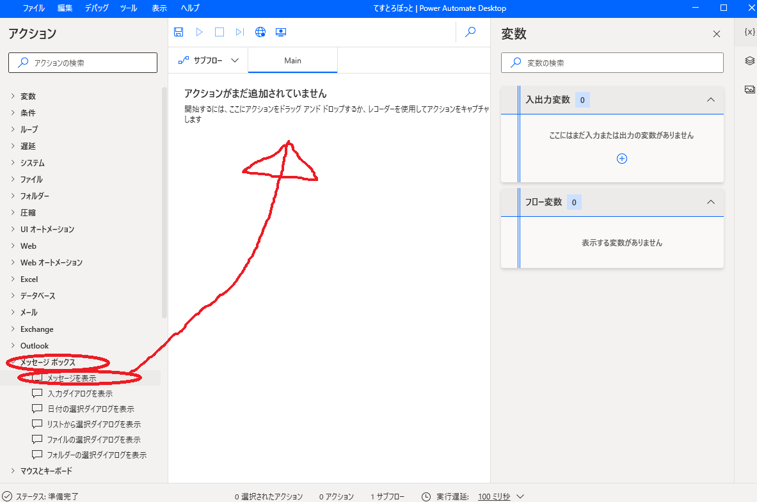Open the UI elements layers icon
The height and width of the screenshot is (502, 757).
(750, 61)
